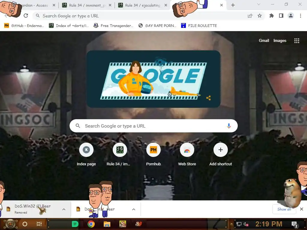This screenshot has height=230, width=307.
Task: Open the Chrome profile avatar
Action: pos(291,16)
